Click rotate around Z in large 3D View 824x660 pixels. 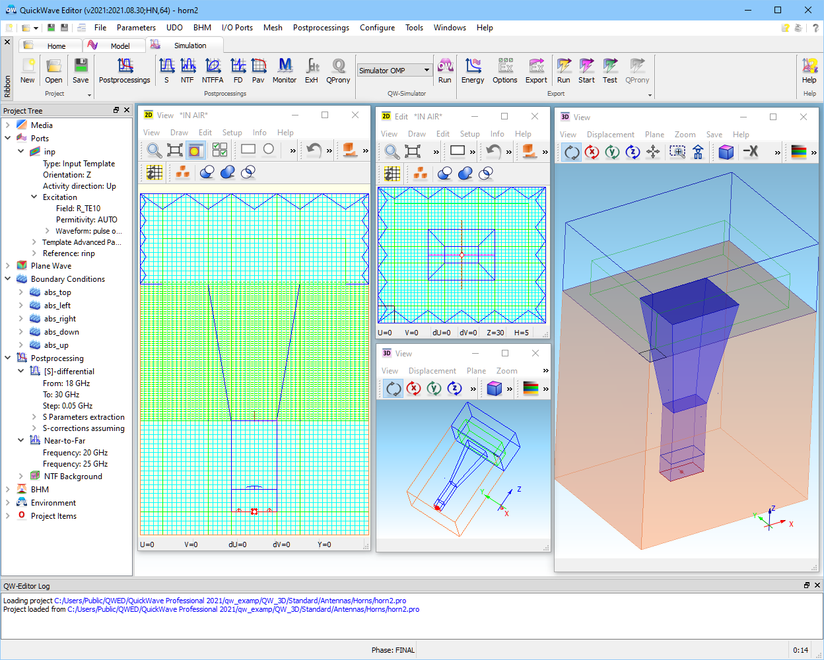pos(633,152)
